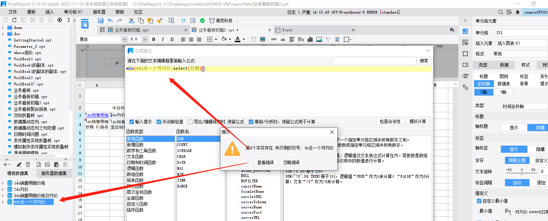Delete dataset with the trash icon

tap(28, 165)
